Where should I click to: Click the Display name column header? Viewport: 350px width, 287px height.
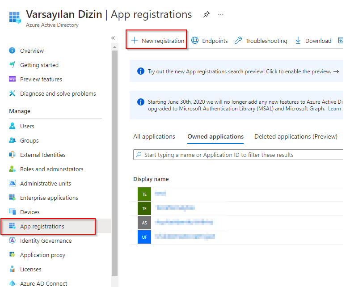click(151, 179)
